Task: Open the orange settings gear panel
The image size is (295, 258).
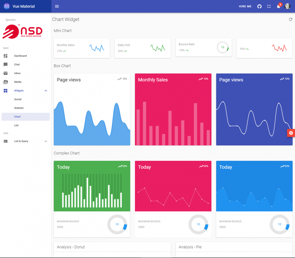Action: pyautogui.click(x=291, y=133)
